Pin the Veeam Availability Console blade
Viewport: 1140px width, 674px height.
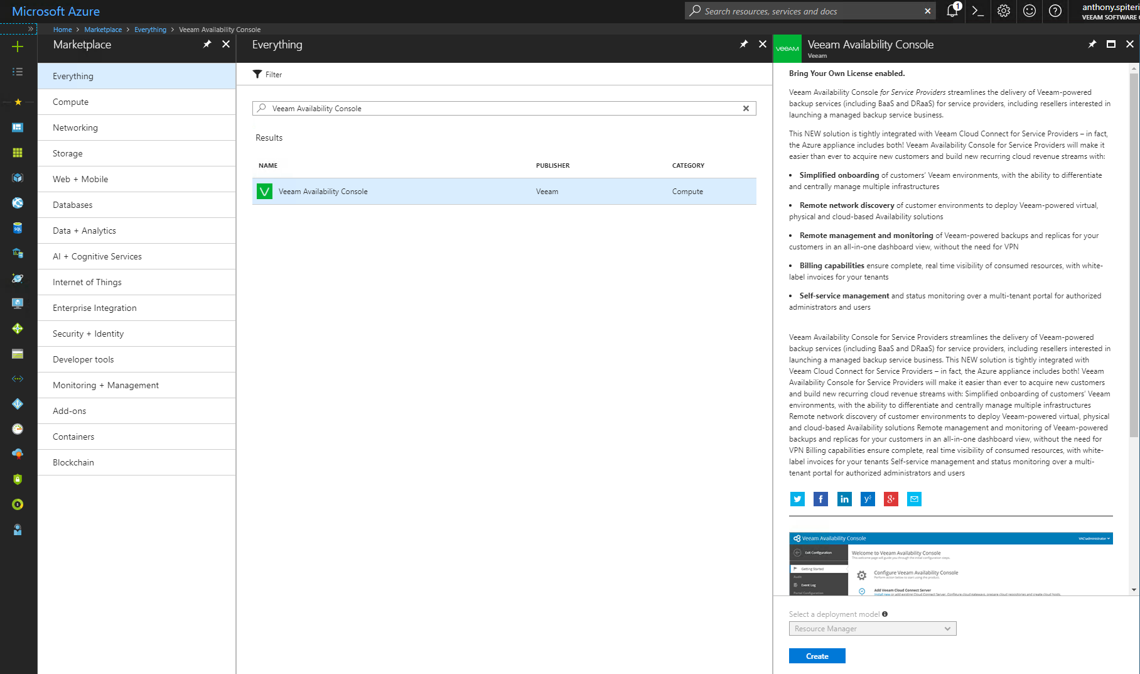pyautogui.click(x=1092, y=44)
